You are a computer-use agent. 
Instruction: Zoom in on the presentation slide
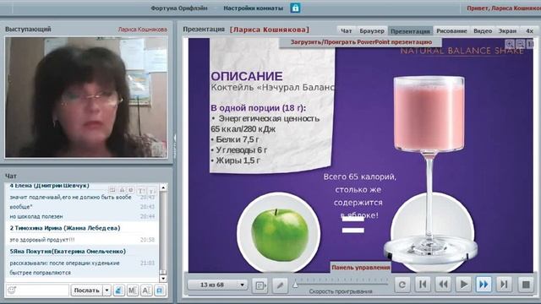point(509,44)
